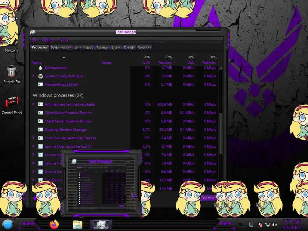Open the Start orb menu
Image resolution: width=308 pixels, height=231 pixels.
(x=8, y=225)
